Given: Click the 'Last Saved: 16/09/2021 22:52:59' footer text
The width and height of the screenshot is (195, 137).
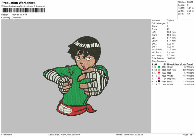Looking at the screenshot, I should pos(64,135).
